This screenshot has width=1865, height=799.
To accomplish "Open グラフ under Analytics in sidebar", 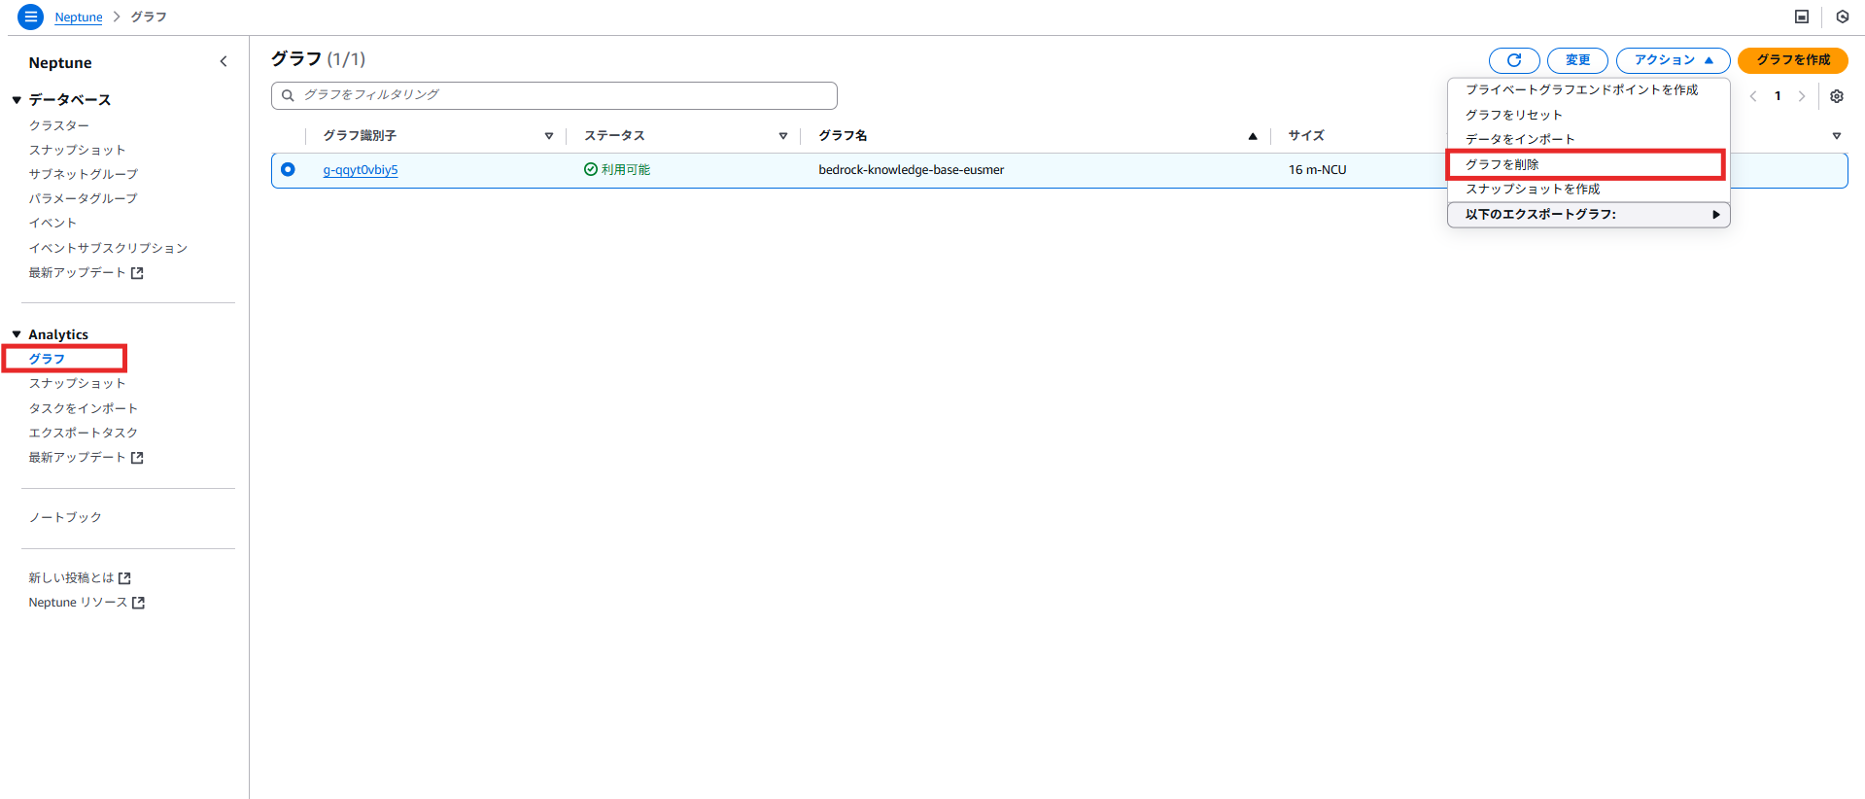I will pyautogui.click(x=47, y=359).
